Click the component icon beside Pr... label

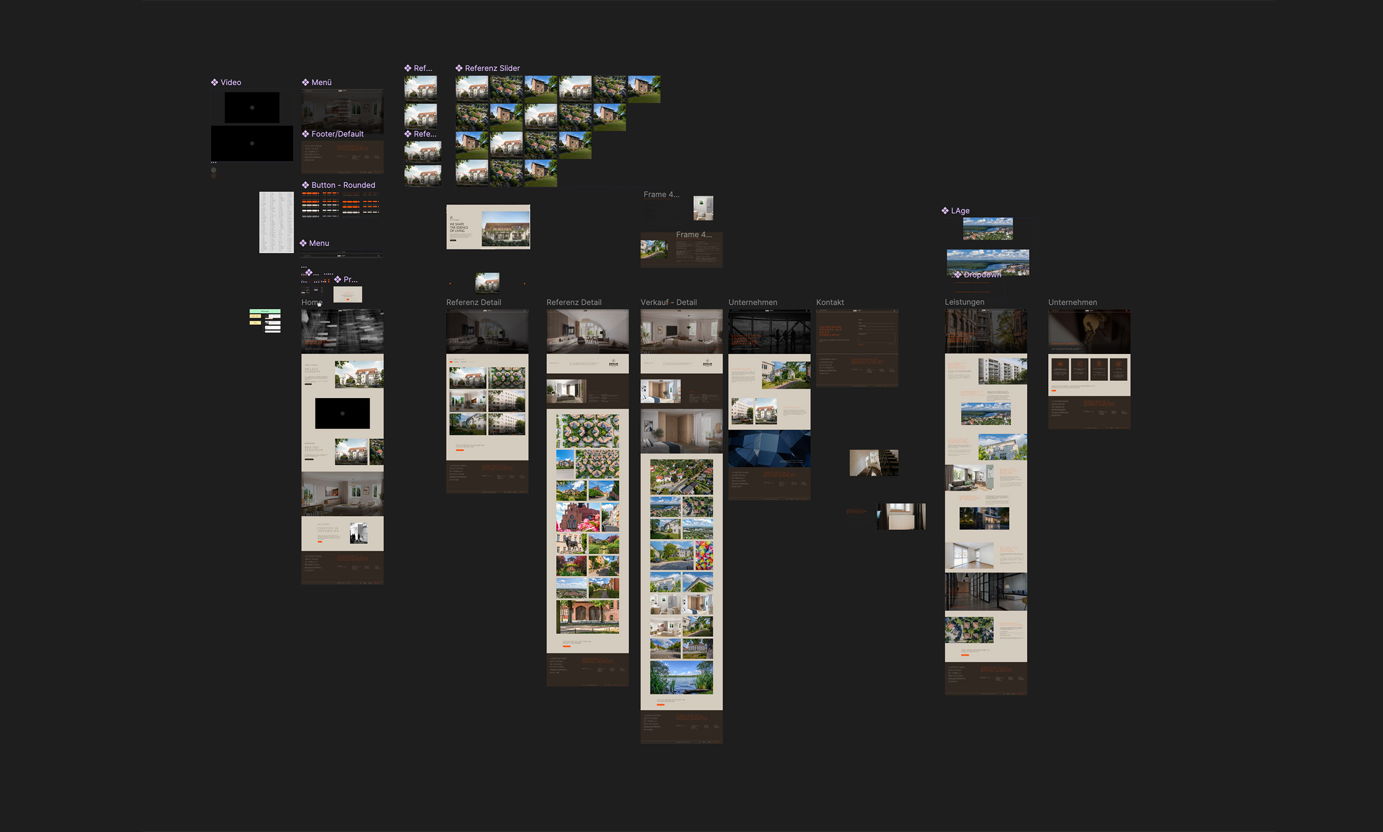tap(338, 279)
